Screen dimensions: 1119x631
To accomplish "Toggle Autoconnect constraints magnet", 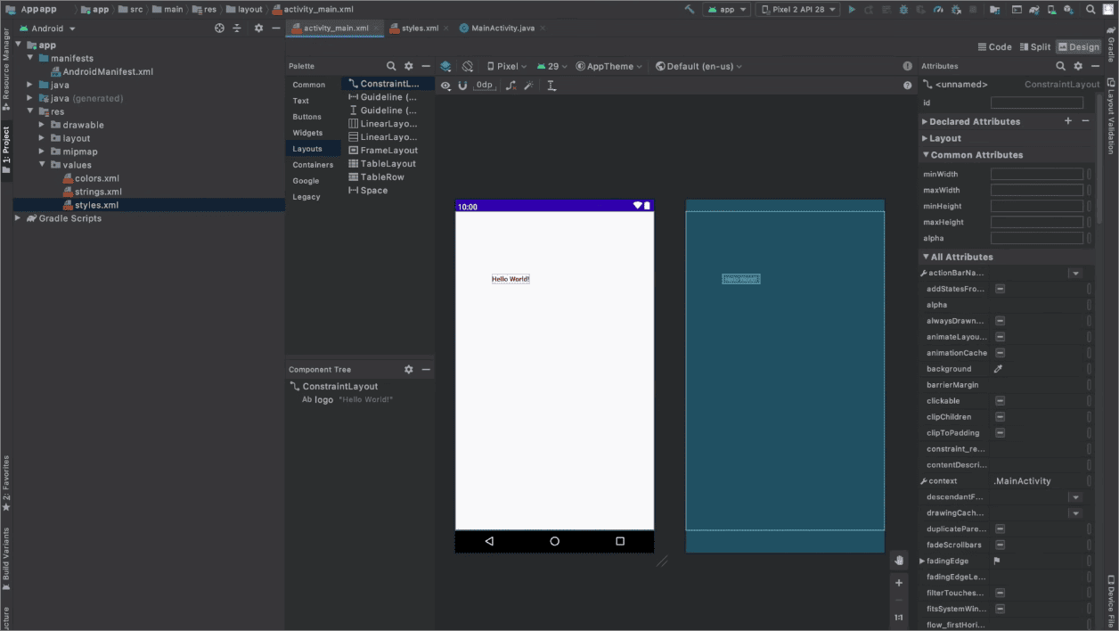I will [x=462, y=85].
